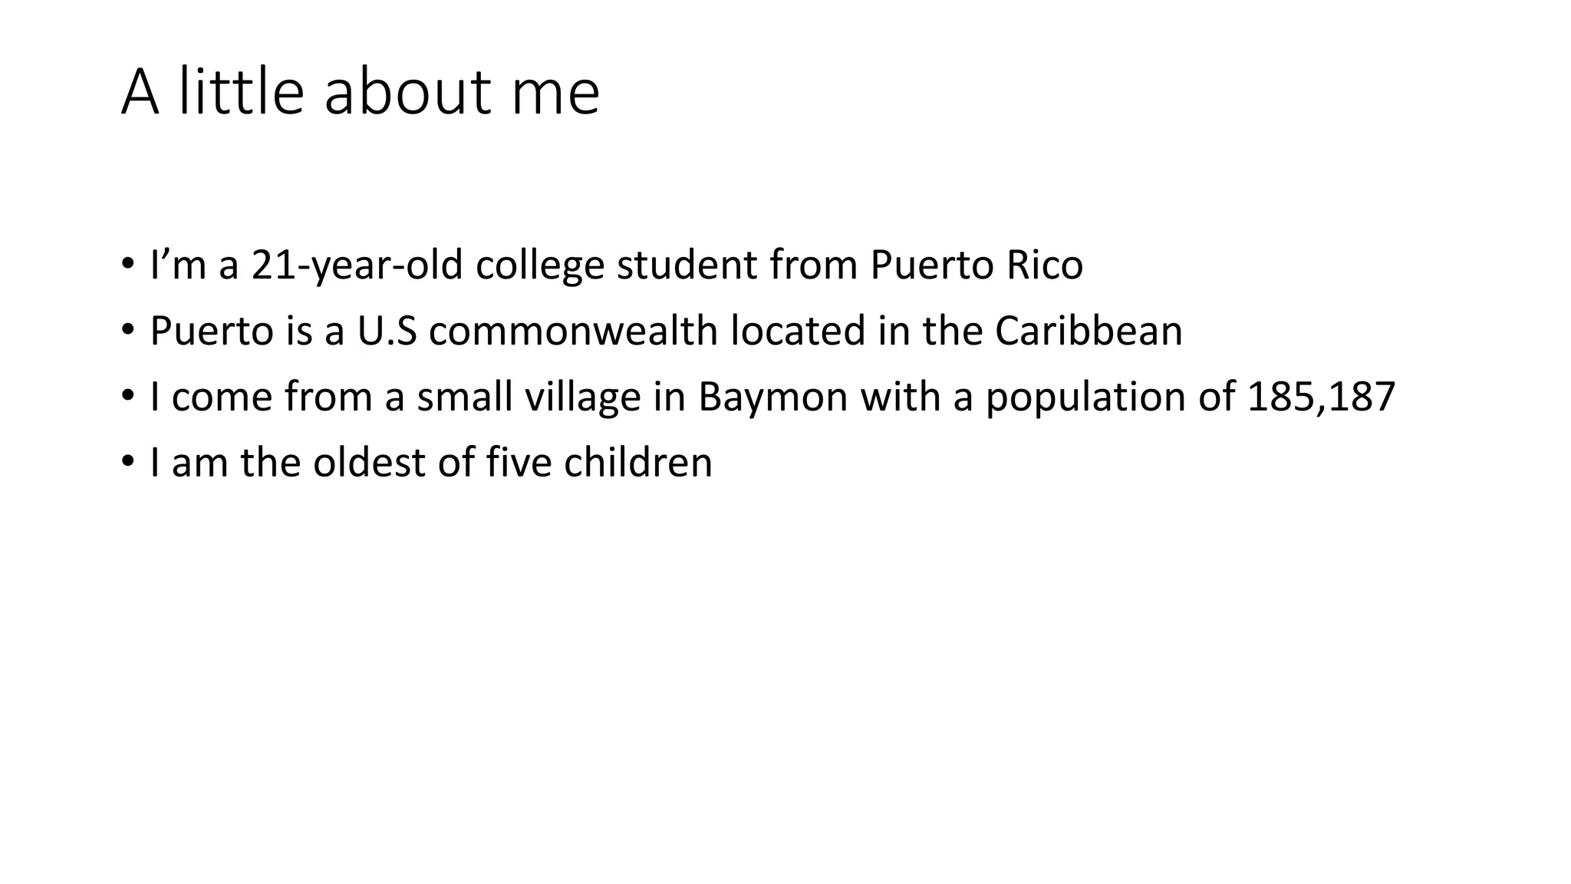
Task: Click the word 'children' in the last bullet
Action: [x=637, y=463]
